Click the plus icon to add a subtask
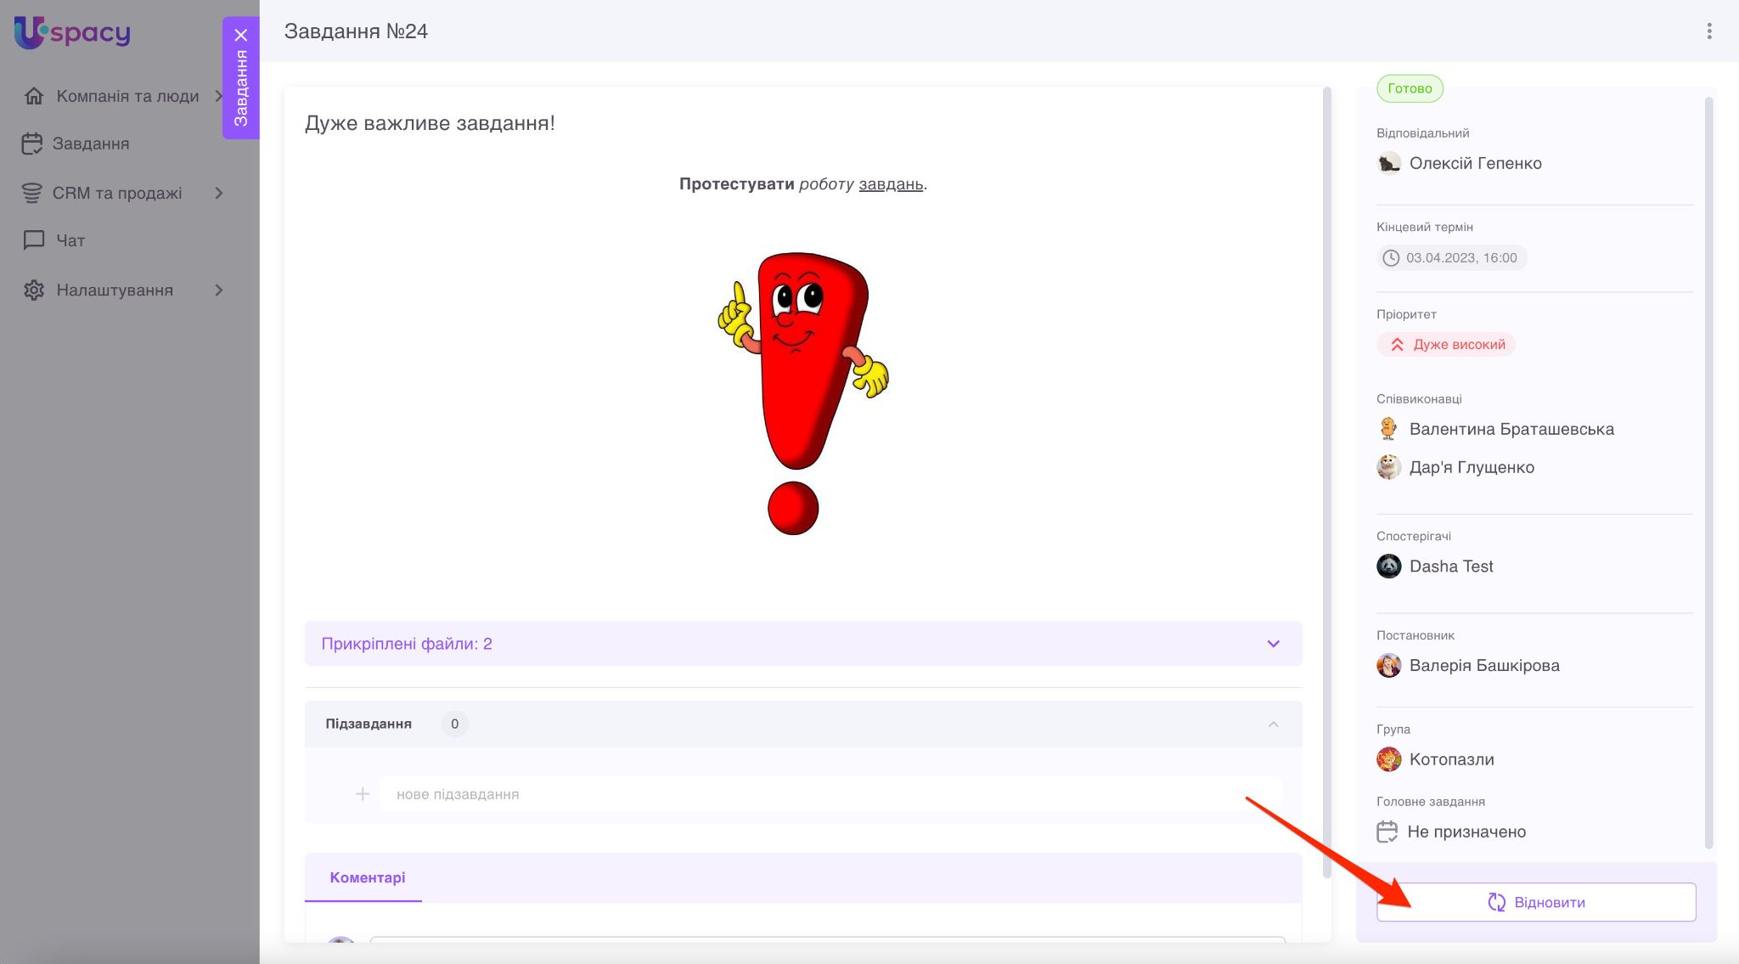Viewport: 1739px width, 964px height. click(363, 794)
